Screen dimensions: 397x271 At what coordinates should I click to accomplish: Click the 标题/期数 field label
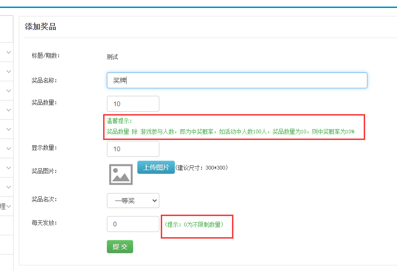(x=45, y=55)
